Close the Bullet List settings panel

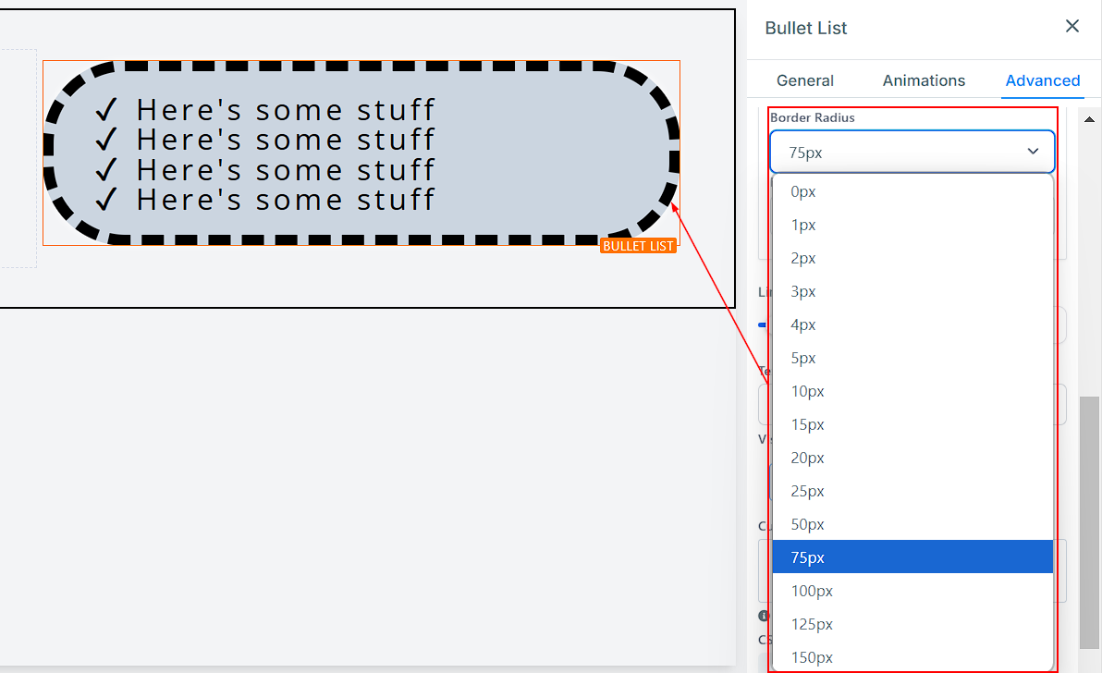(1071, 27)
